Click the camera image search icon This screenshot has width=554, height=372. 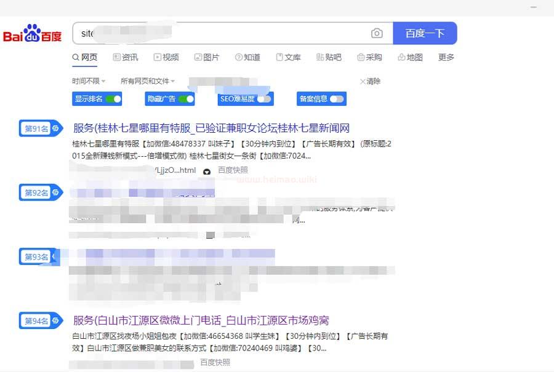pos(377,33)
